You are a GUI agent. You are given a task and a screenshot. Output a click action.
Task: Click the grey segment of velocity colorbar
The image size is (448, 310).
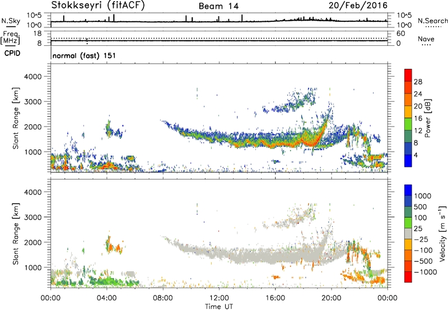[x=408, y=233]
